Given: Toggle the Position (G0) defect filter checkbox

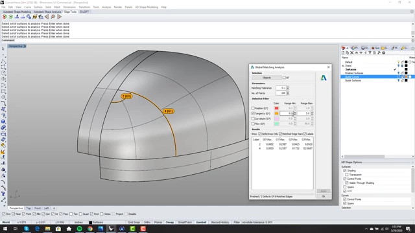Looking at the screenshot, I should [x=253, y=108].
